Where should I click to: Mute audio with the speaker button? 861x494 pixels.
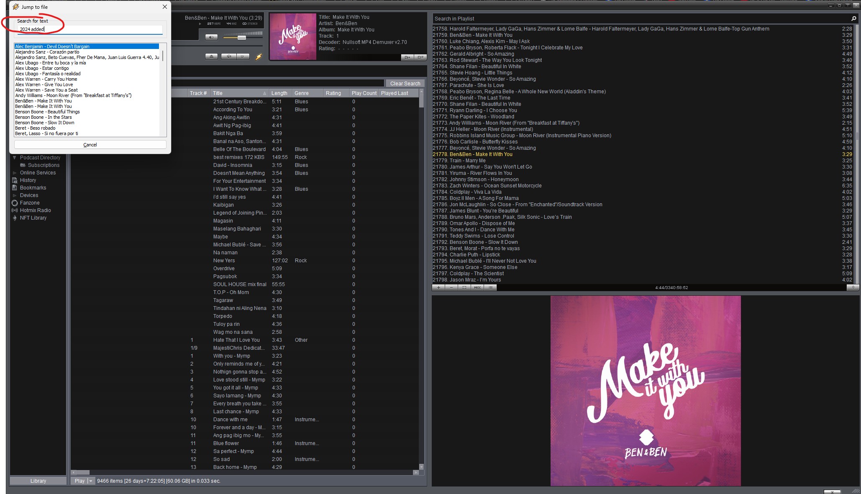[x=211, y=37]
